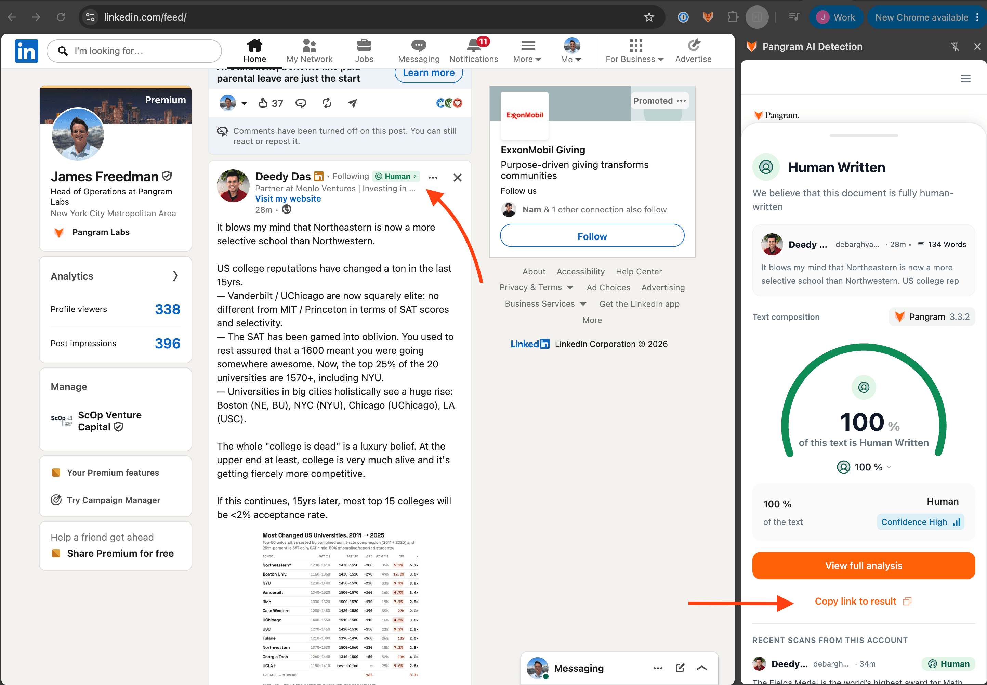Click the Advertise icon
The width and height of the screenshot is (987, 685).
tap(693, 51)
